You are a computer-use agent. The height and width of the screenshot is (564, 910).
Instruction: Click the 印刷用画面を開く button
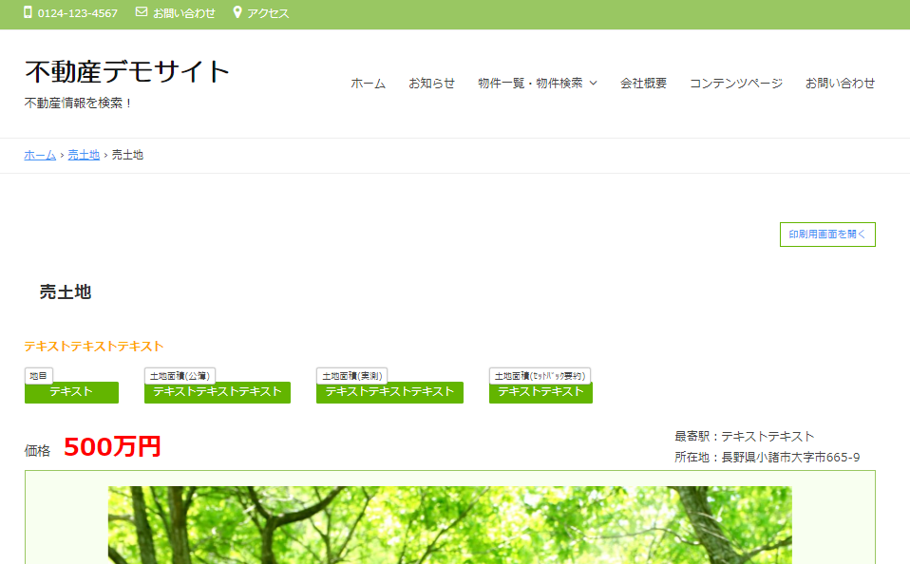[826, 235]
